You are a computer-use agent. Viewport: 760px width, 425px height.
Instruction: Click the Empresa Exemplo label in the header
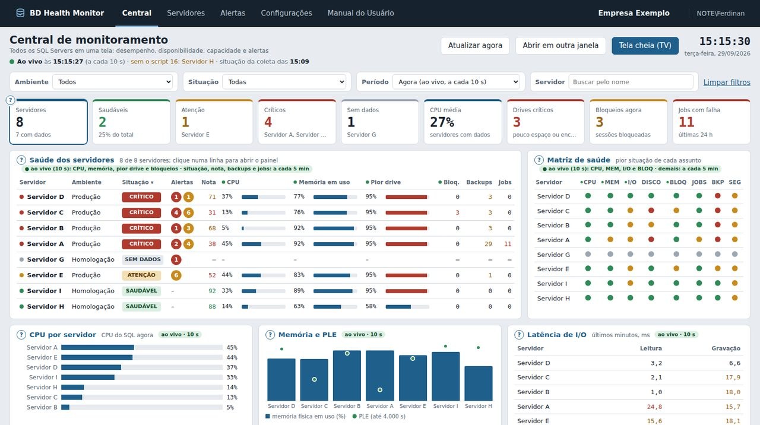click(x=634, y=13)
